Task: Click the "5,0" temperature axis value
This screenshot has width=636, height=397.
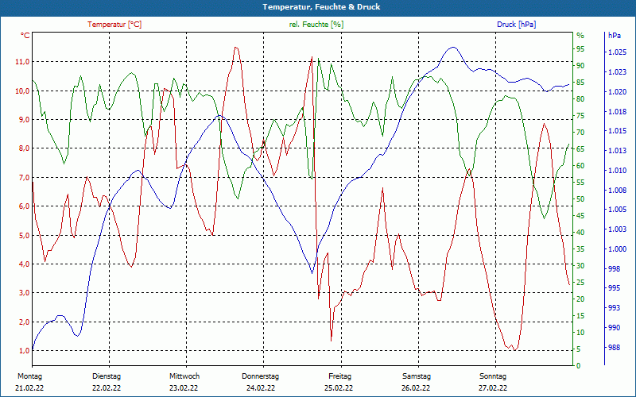Action: (x=24, y=235)
